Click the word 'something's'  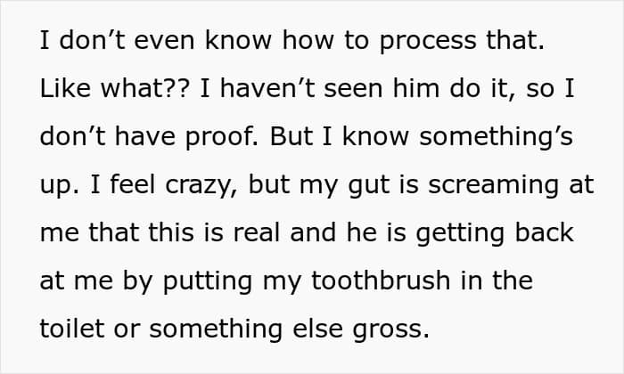tap(496, 138)
